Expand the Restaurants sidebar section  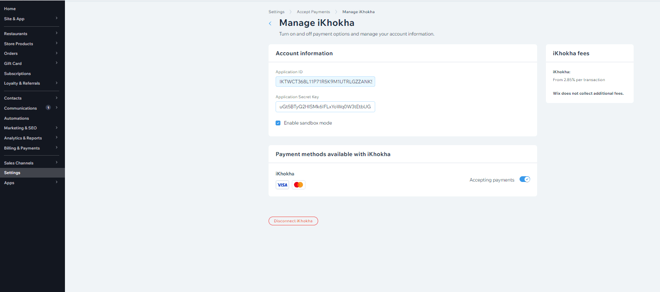57,33
